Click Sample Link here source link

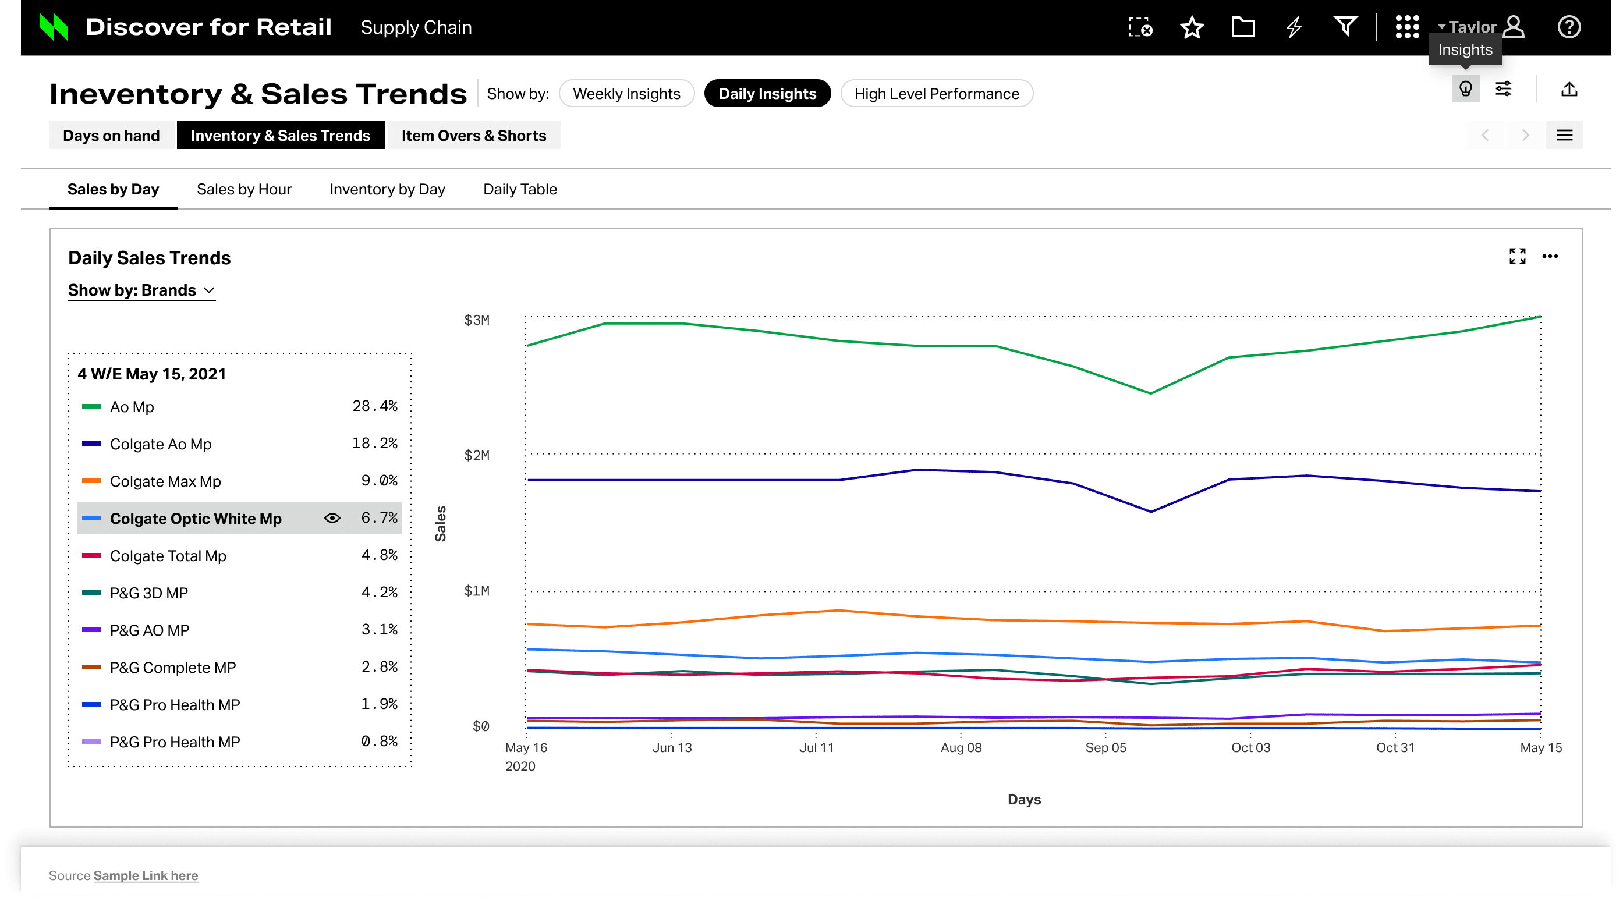(146, 875)
